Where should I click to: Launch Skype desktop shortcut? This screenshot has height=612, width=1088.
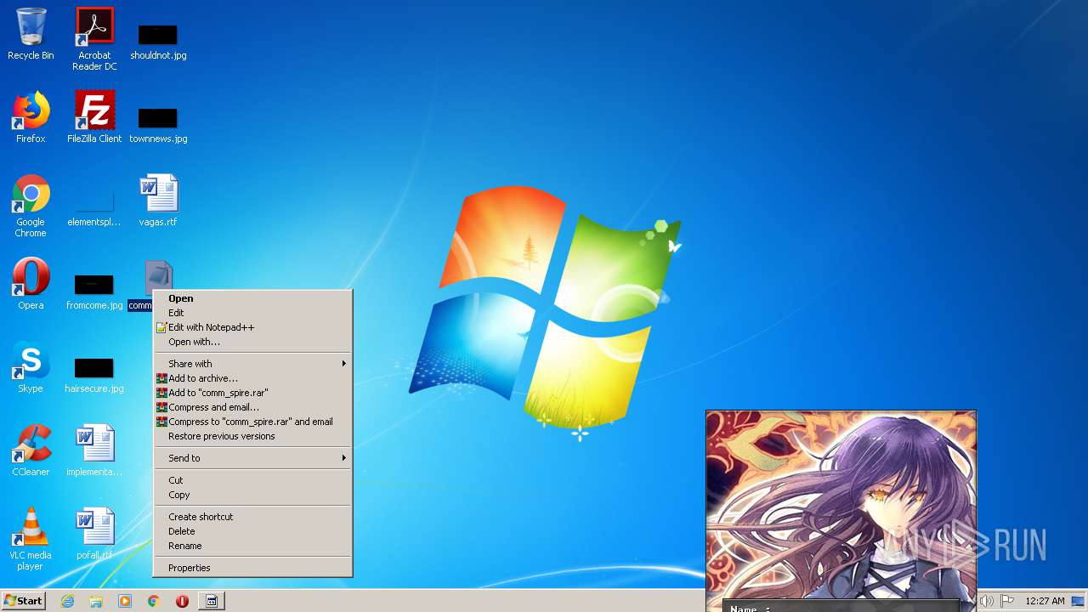(x=31, y=367)
